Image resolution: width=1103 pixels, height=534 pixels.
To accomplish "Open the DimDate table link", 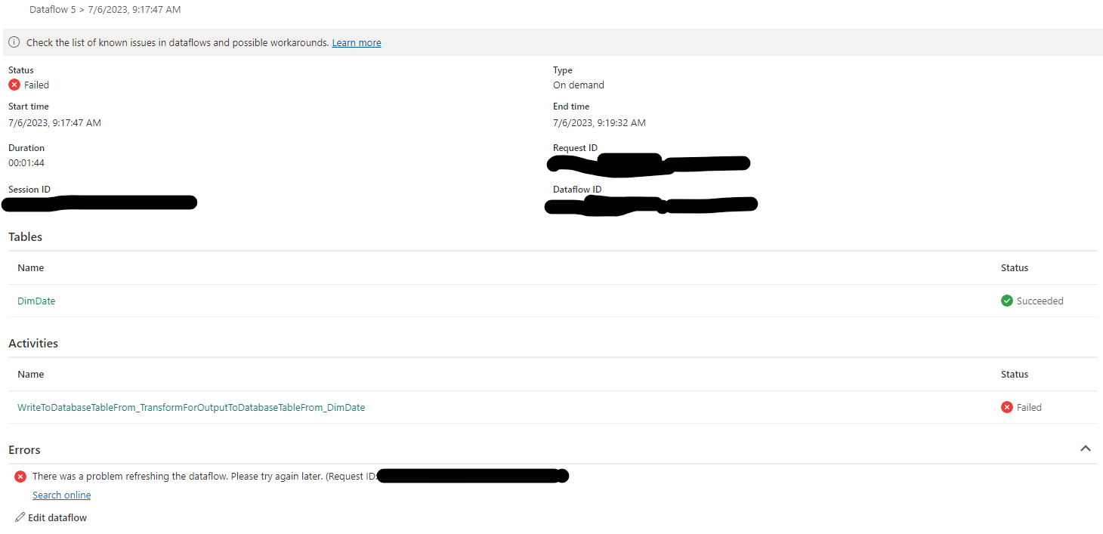I will pyautogui.click(x=36, y=301).
